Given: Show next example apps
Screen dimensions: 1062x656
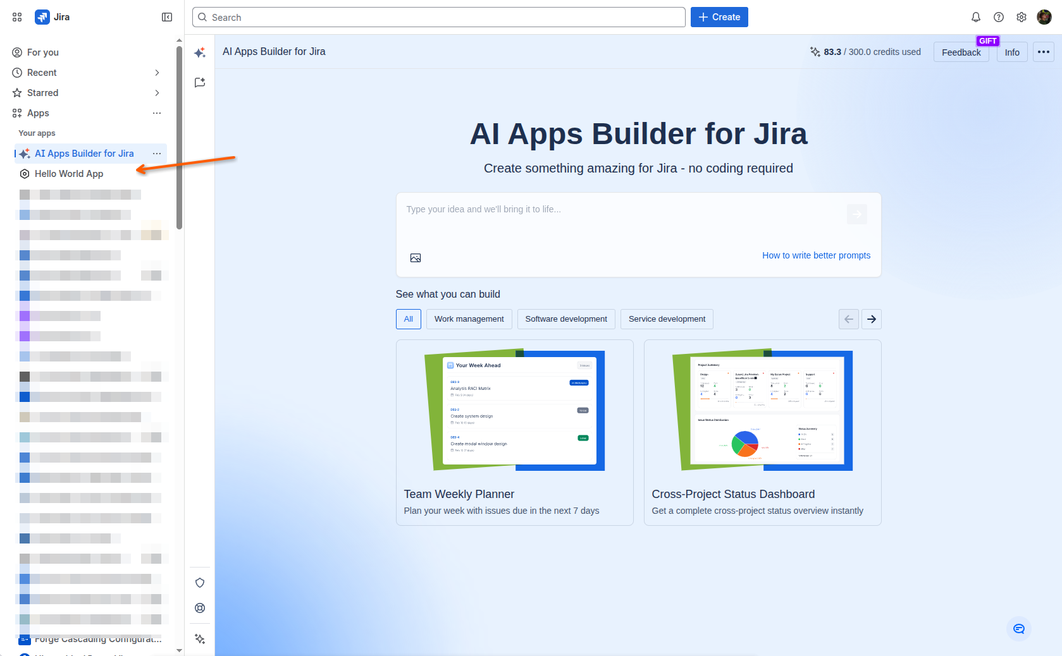Looking at the screenshot, I should tap(872, 319).
